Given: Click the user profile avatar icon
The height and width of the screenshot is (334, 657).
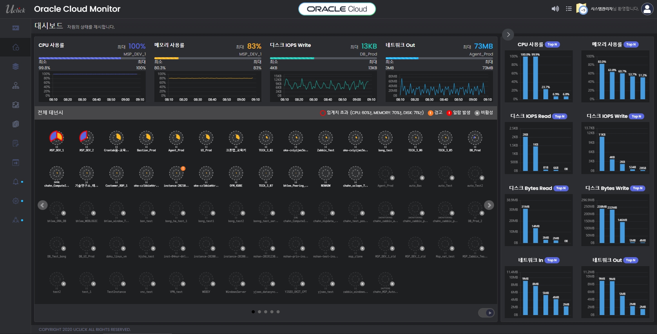Looking at the screenshot, I should pyautogui.click(x=647, y=9).
